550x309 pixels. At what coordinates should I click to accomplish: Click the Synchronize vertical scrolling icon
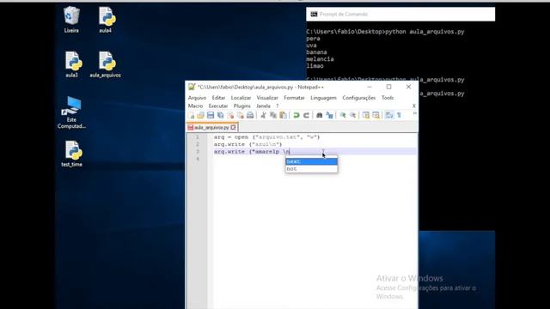pyautogui.click(x=366, y=115)
